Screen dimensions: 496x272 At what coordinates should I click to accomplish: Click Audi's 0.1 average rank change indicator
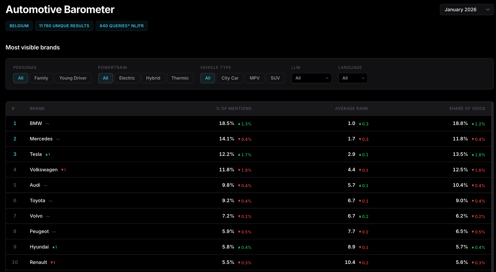click(363, 186)
